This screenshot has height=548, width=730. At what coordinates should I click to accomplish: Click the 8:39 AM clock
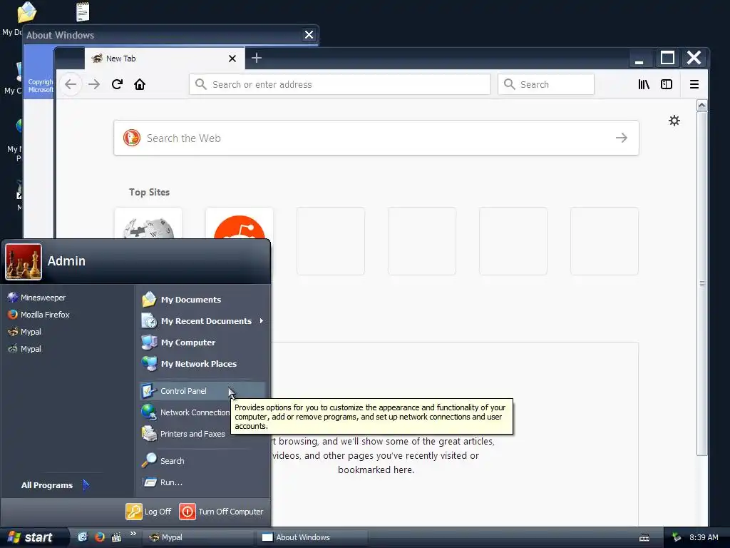704,537
